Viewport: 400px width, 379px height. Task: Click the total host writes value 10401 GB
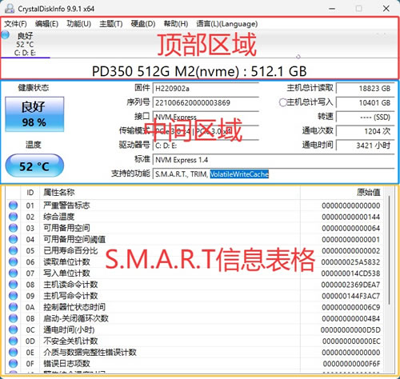[365, 102]
